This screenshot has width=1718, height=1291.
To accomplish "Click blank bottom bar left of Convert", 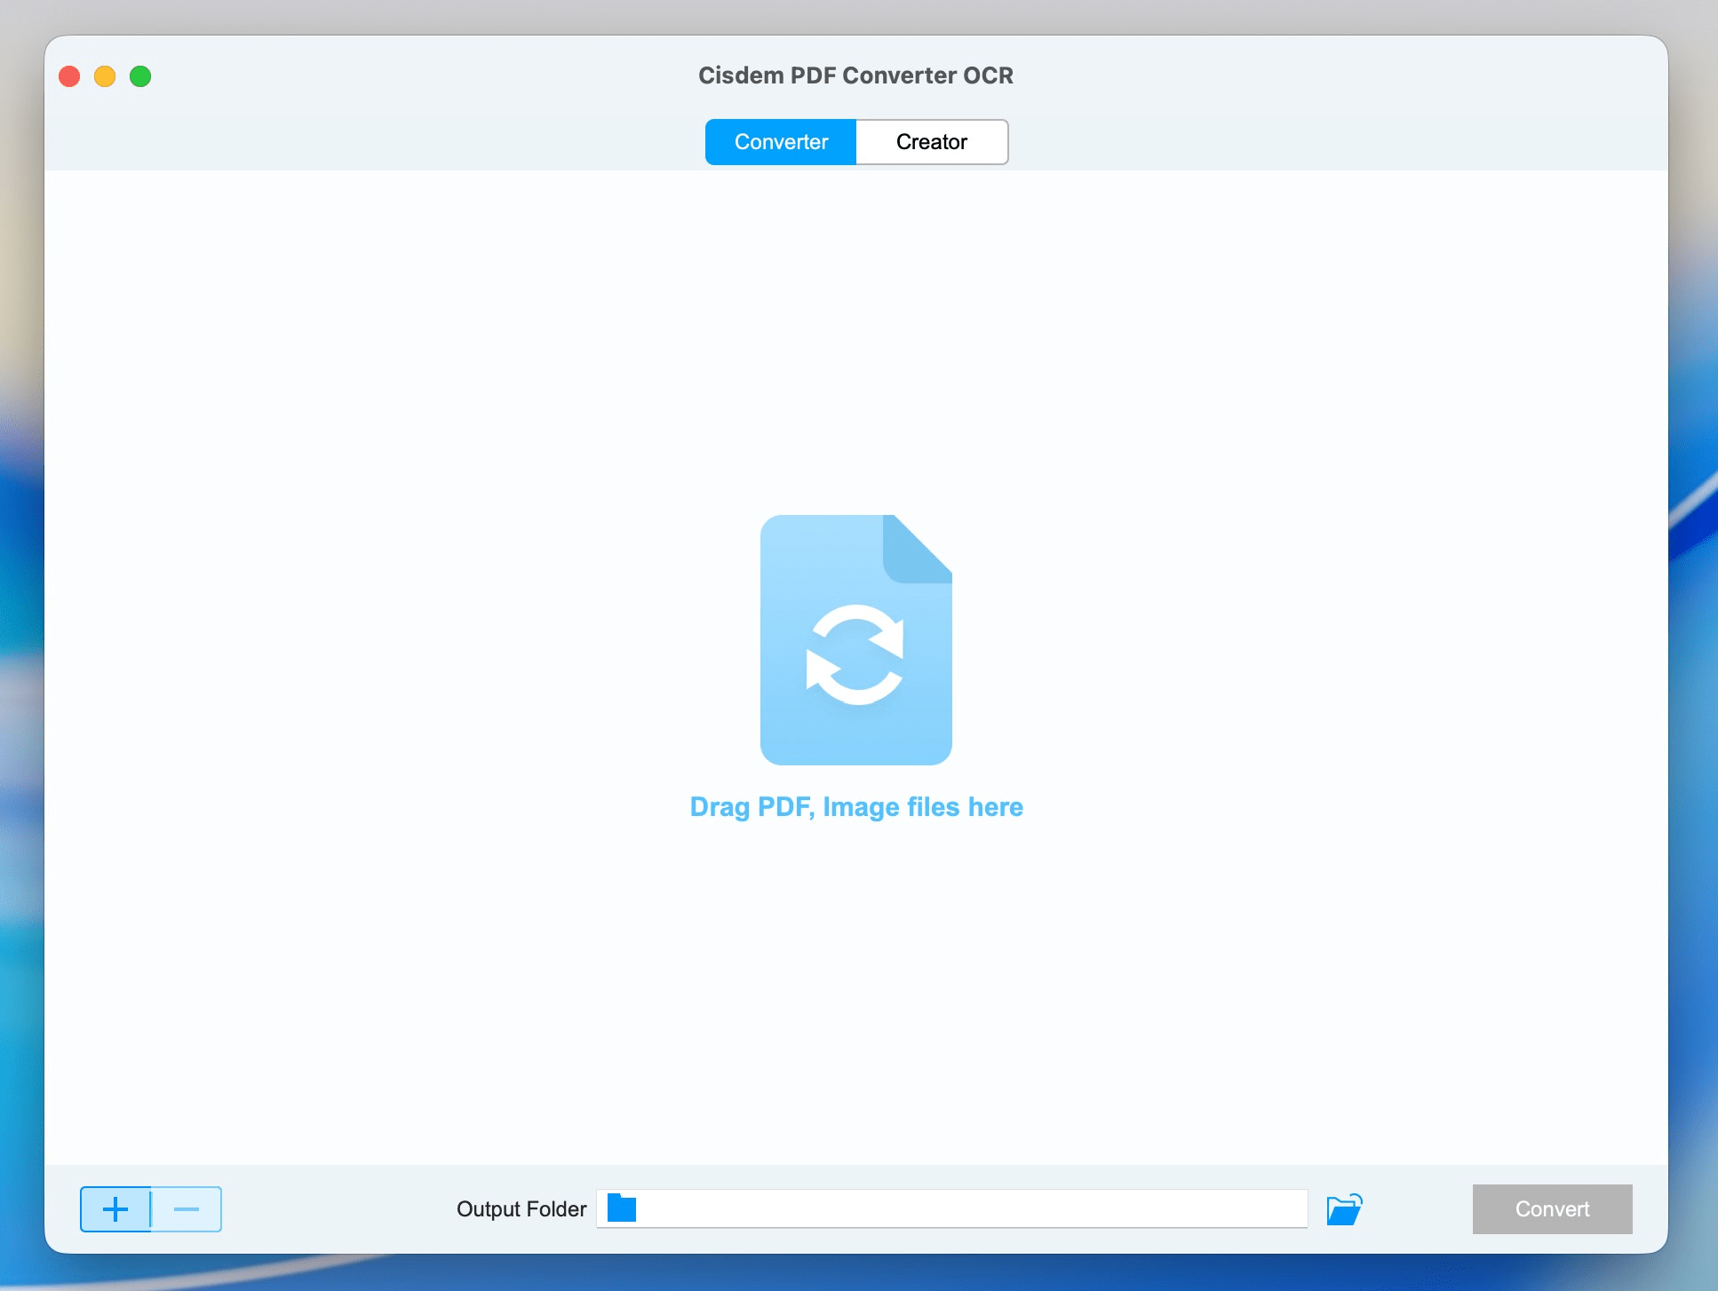I will click(1417, 1209).
